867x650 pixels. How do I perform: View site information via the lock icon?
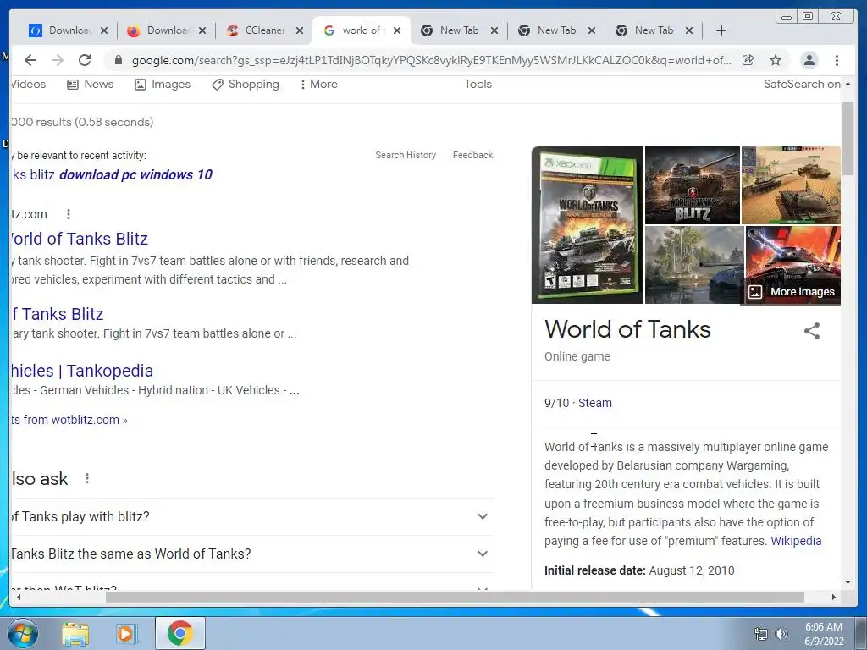[x=118, y=60]
